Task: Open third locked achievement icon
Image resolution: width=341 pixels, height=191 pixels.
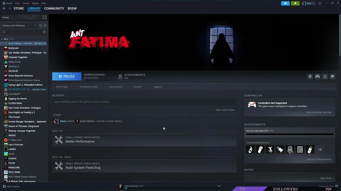Action: tap(270, 149)
